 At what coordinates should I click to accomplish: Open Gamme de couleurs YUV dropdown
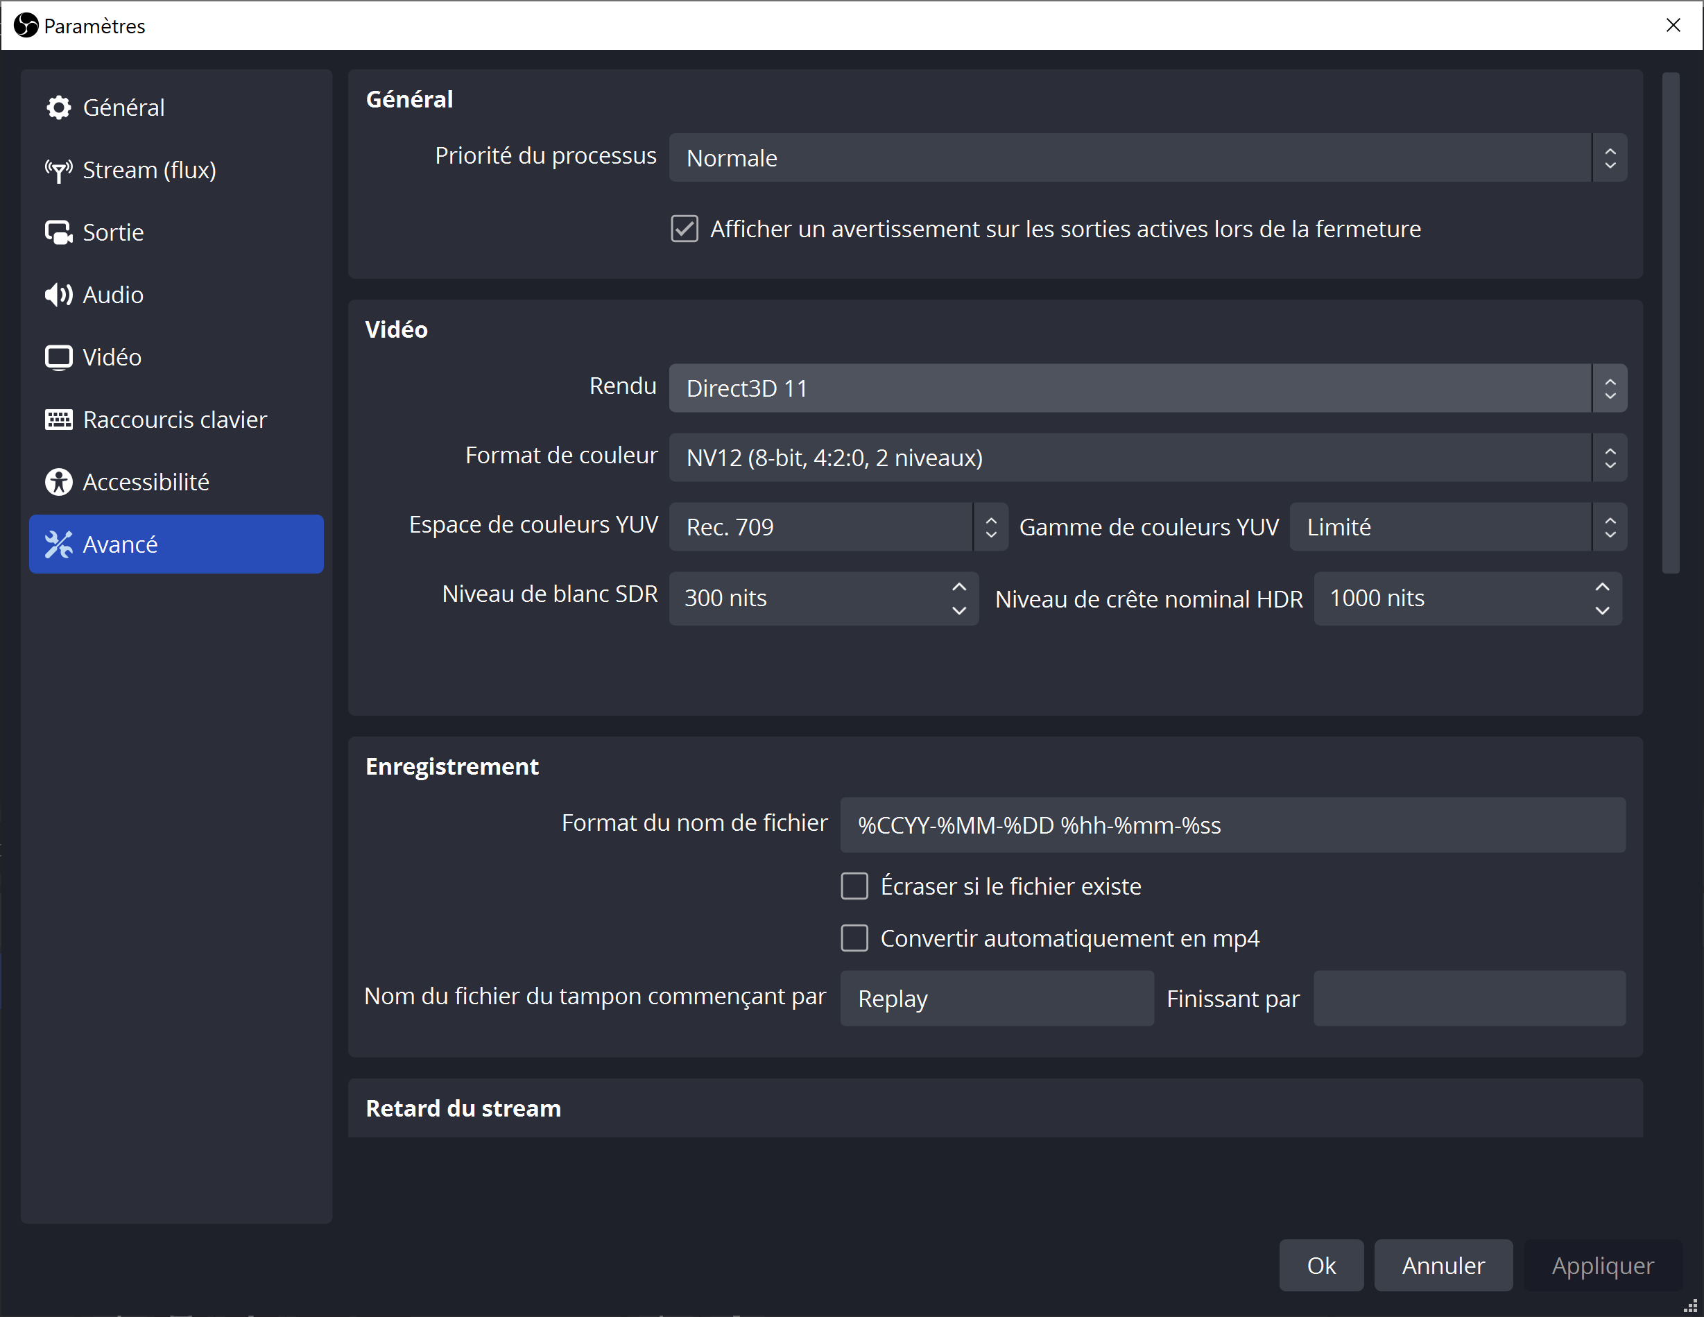(x=1458, y=527)
